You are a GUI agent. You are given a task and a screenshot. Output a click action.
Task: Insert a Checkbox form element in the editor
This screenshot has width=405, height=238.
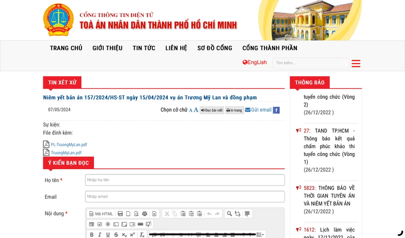100,223
